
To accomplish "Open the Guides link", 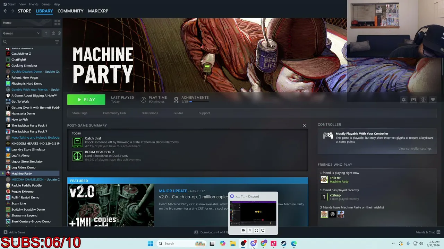I will pos(178,113).
